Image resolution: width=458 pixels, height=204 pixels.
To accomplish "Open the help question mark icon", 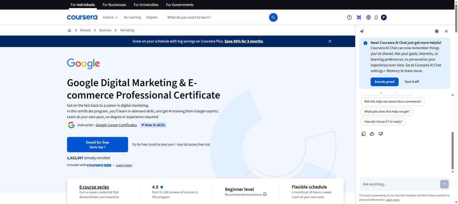I will (x=349, y=17).
